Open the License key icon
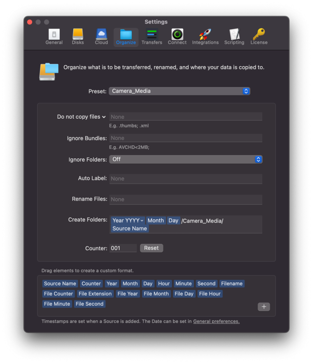 (x=259, y=36)
